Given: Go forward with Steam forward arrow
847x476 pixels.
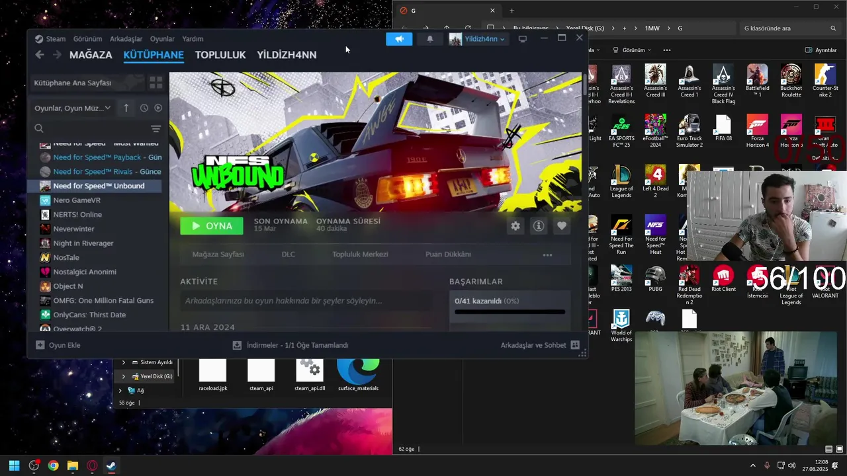Looking at the screenshot, I should 57,55.
